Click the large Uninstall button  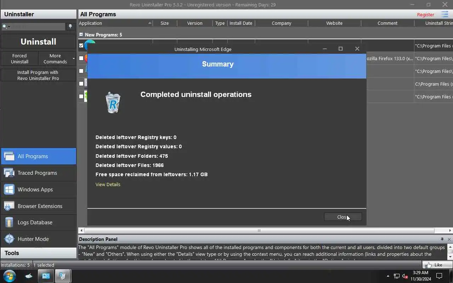[38, 41]
